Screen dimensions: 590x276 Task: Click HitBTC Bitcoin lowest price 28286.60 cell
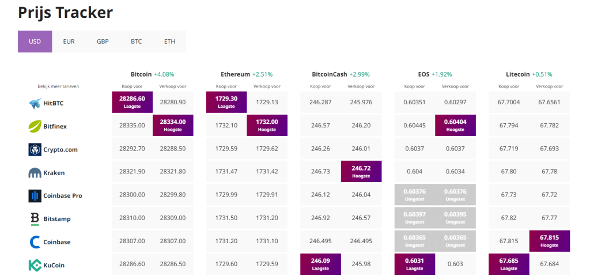(x=132, y=102)
